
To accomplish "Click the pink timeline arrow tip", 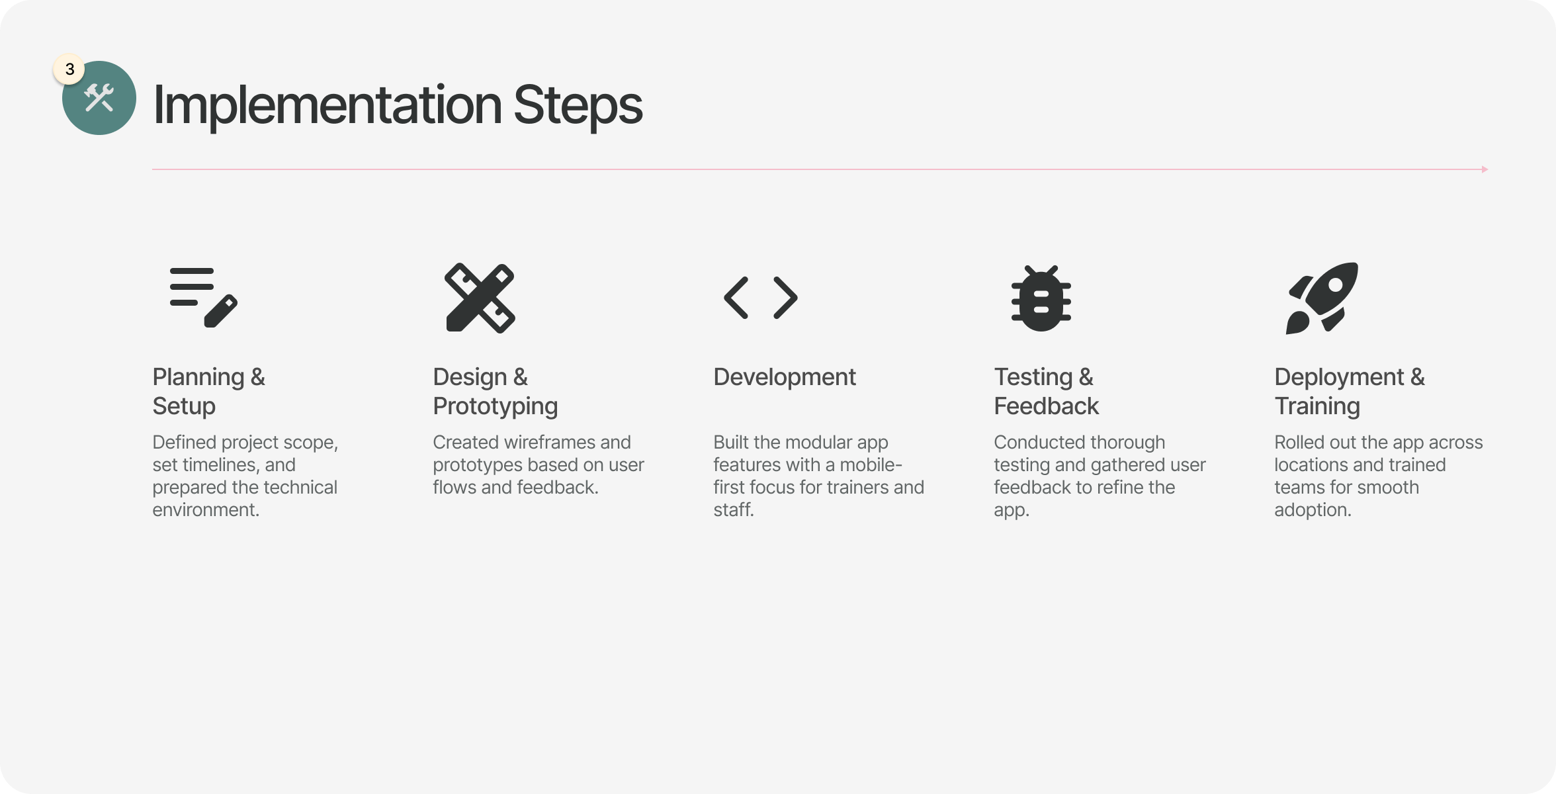I will [1485, 169].
